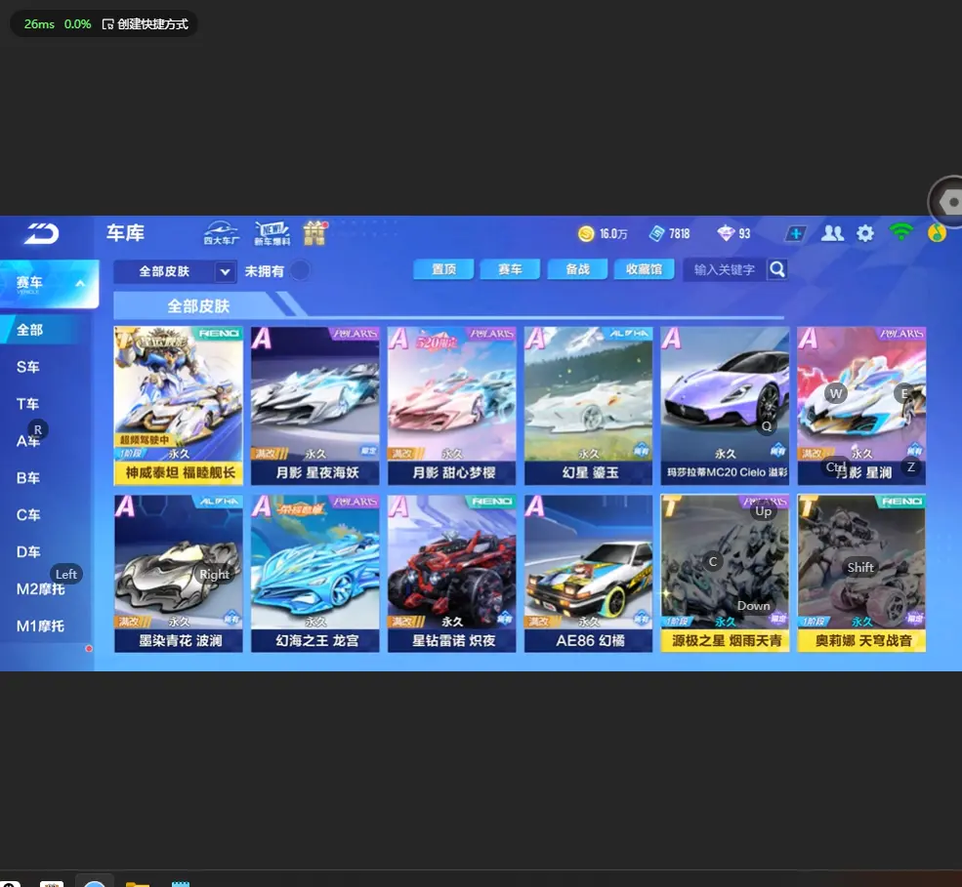Screen dimensions: 962x887
Task: Click the floating hexagon button at right edge
Action: (948, 201)
